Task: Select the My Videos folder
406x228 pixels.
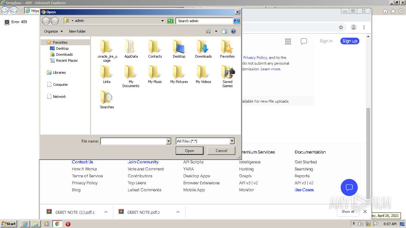Action: tap(203, 74)
